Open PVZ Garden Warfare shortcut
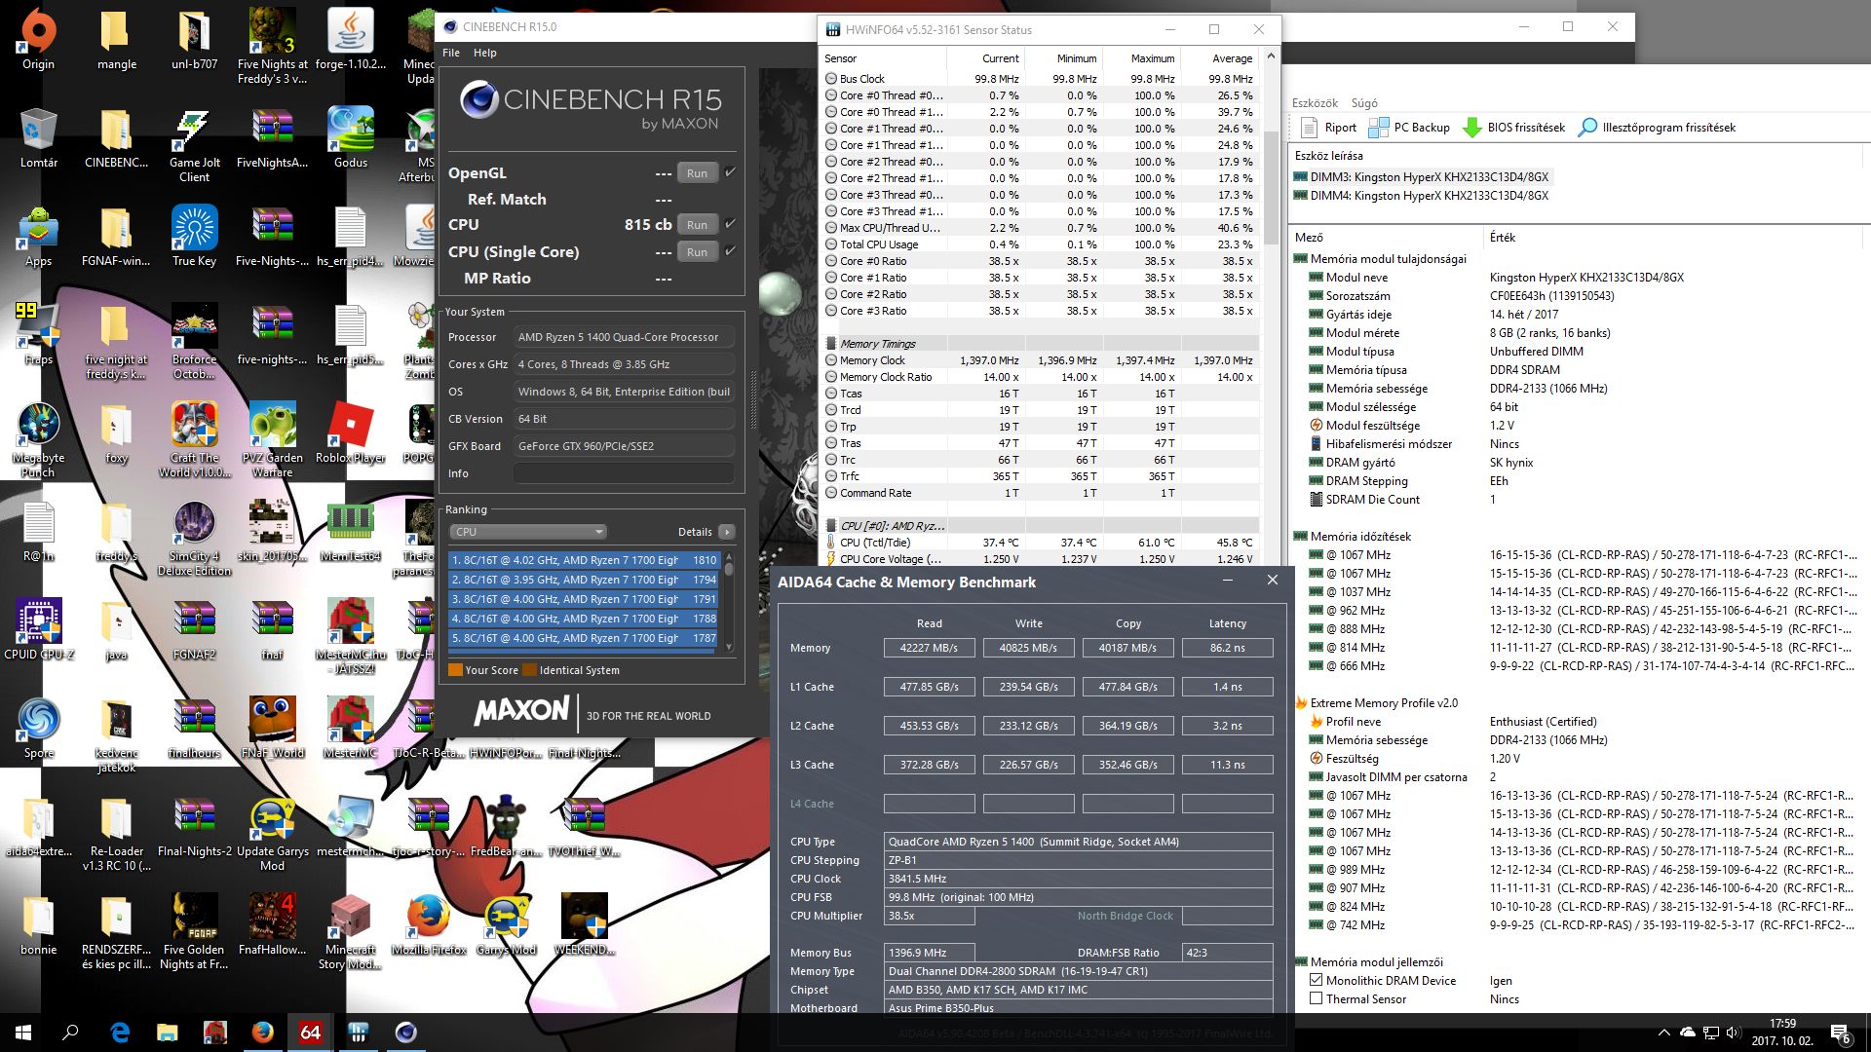This screenshot has width=1871, height=1052. point(273,439)
